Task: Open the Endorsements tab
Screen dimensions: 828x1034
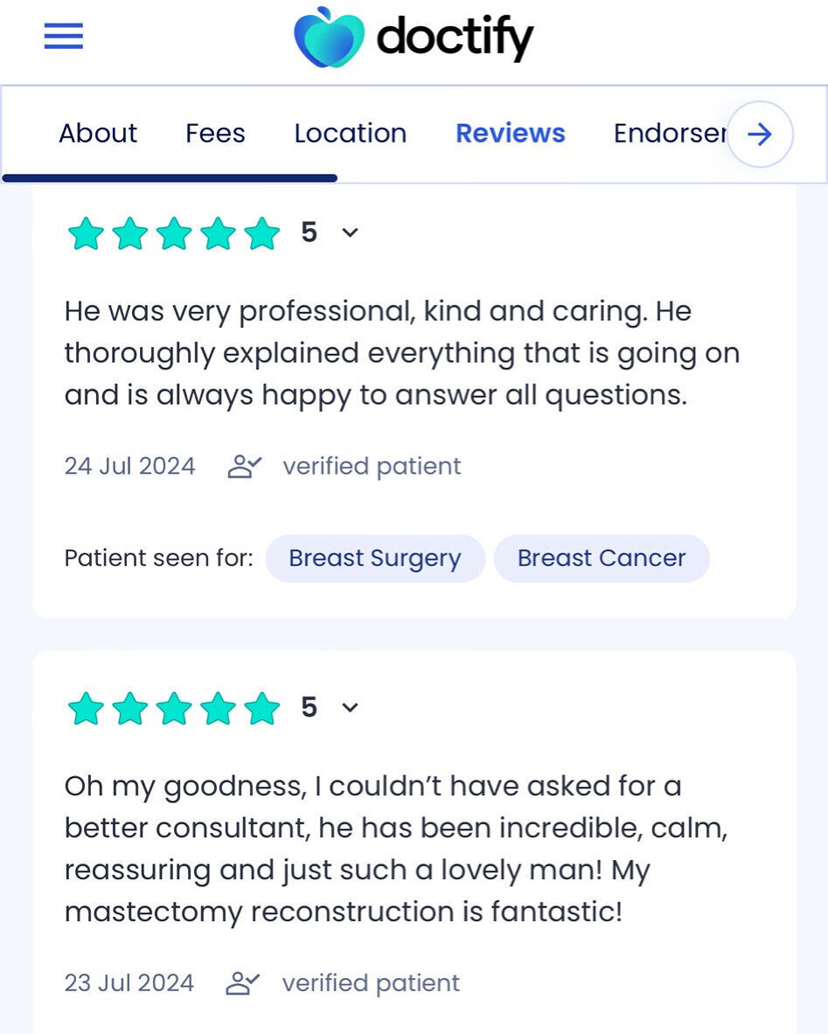Action: point(669,134)
